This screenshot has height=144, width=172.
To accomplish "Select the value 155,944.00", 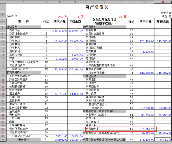I will pyautogui.click(x=75, y=69).
